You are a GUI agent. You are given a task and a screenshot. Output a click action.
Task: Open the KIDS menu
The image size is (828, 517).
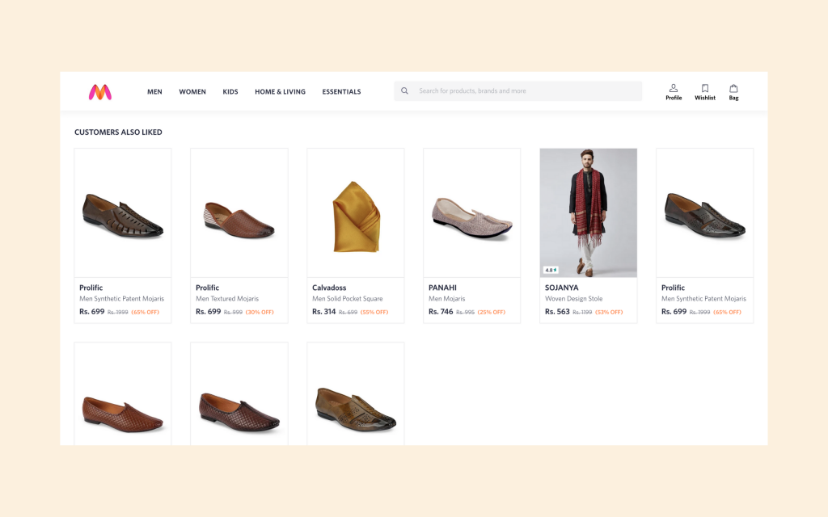[230, 92]
